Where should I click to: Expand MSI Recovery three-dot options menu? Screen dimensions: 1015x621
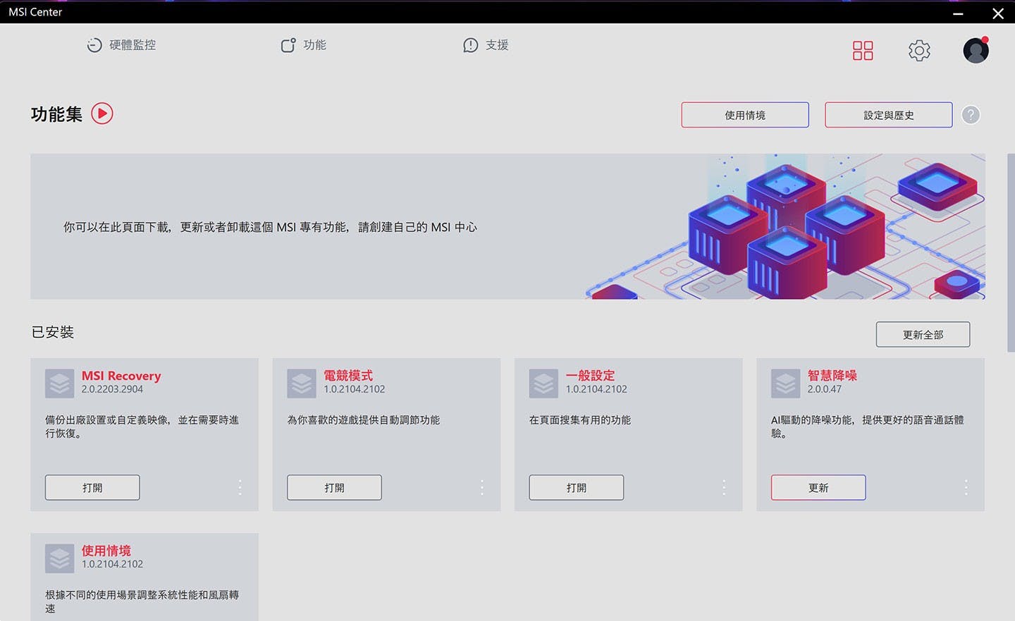pos(240,487)
